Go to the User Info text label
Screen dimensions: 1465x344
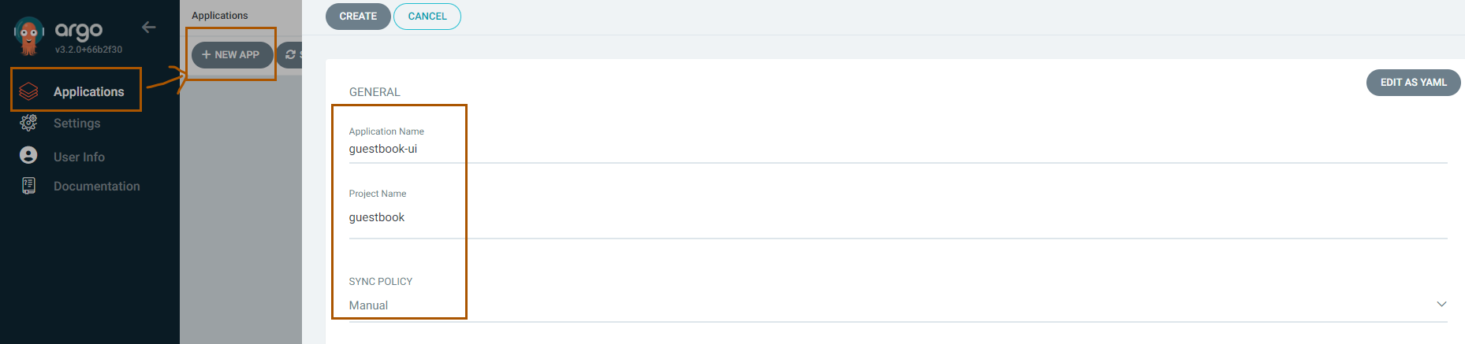[x=79, y=157]
